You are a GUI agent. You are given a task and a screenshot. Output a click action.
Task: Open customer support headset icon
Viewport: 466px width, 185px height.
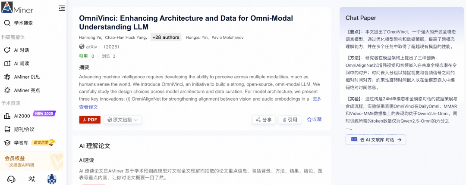click(11, 179)
